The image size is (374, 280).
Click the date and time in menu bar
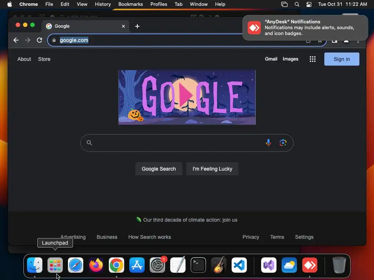[343, 4]
